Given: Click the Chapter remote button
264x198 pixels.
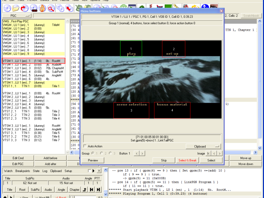Looking at the screenshot, I should click(x=75, y=189).
